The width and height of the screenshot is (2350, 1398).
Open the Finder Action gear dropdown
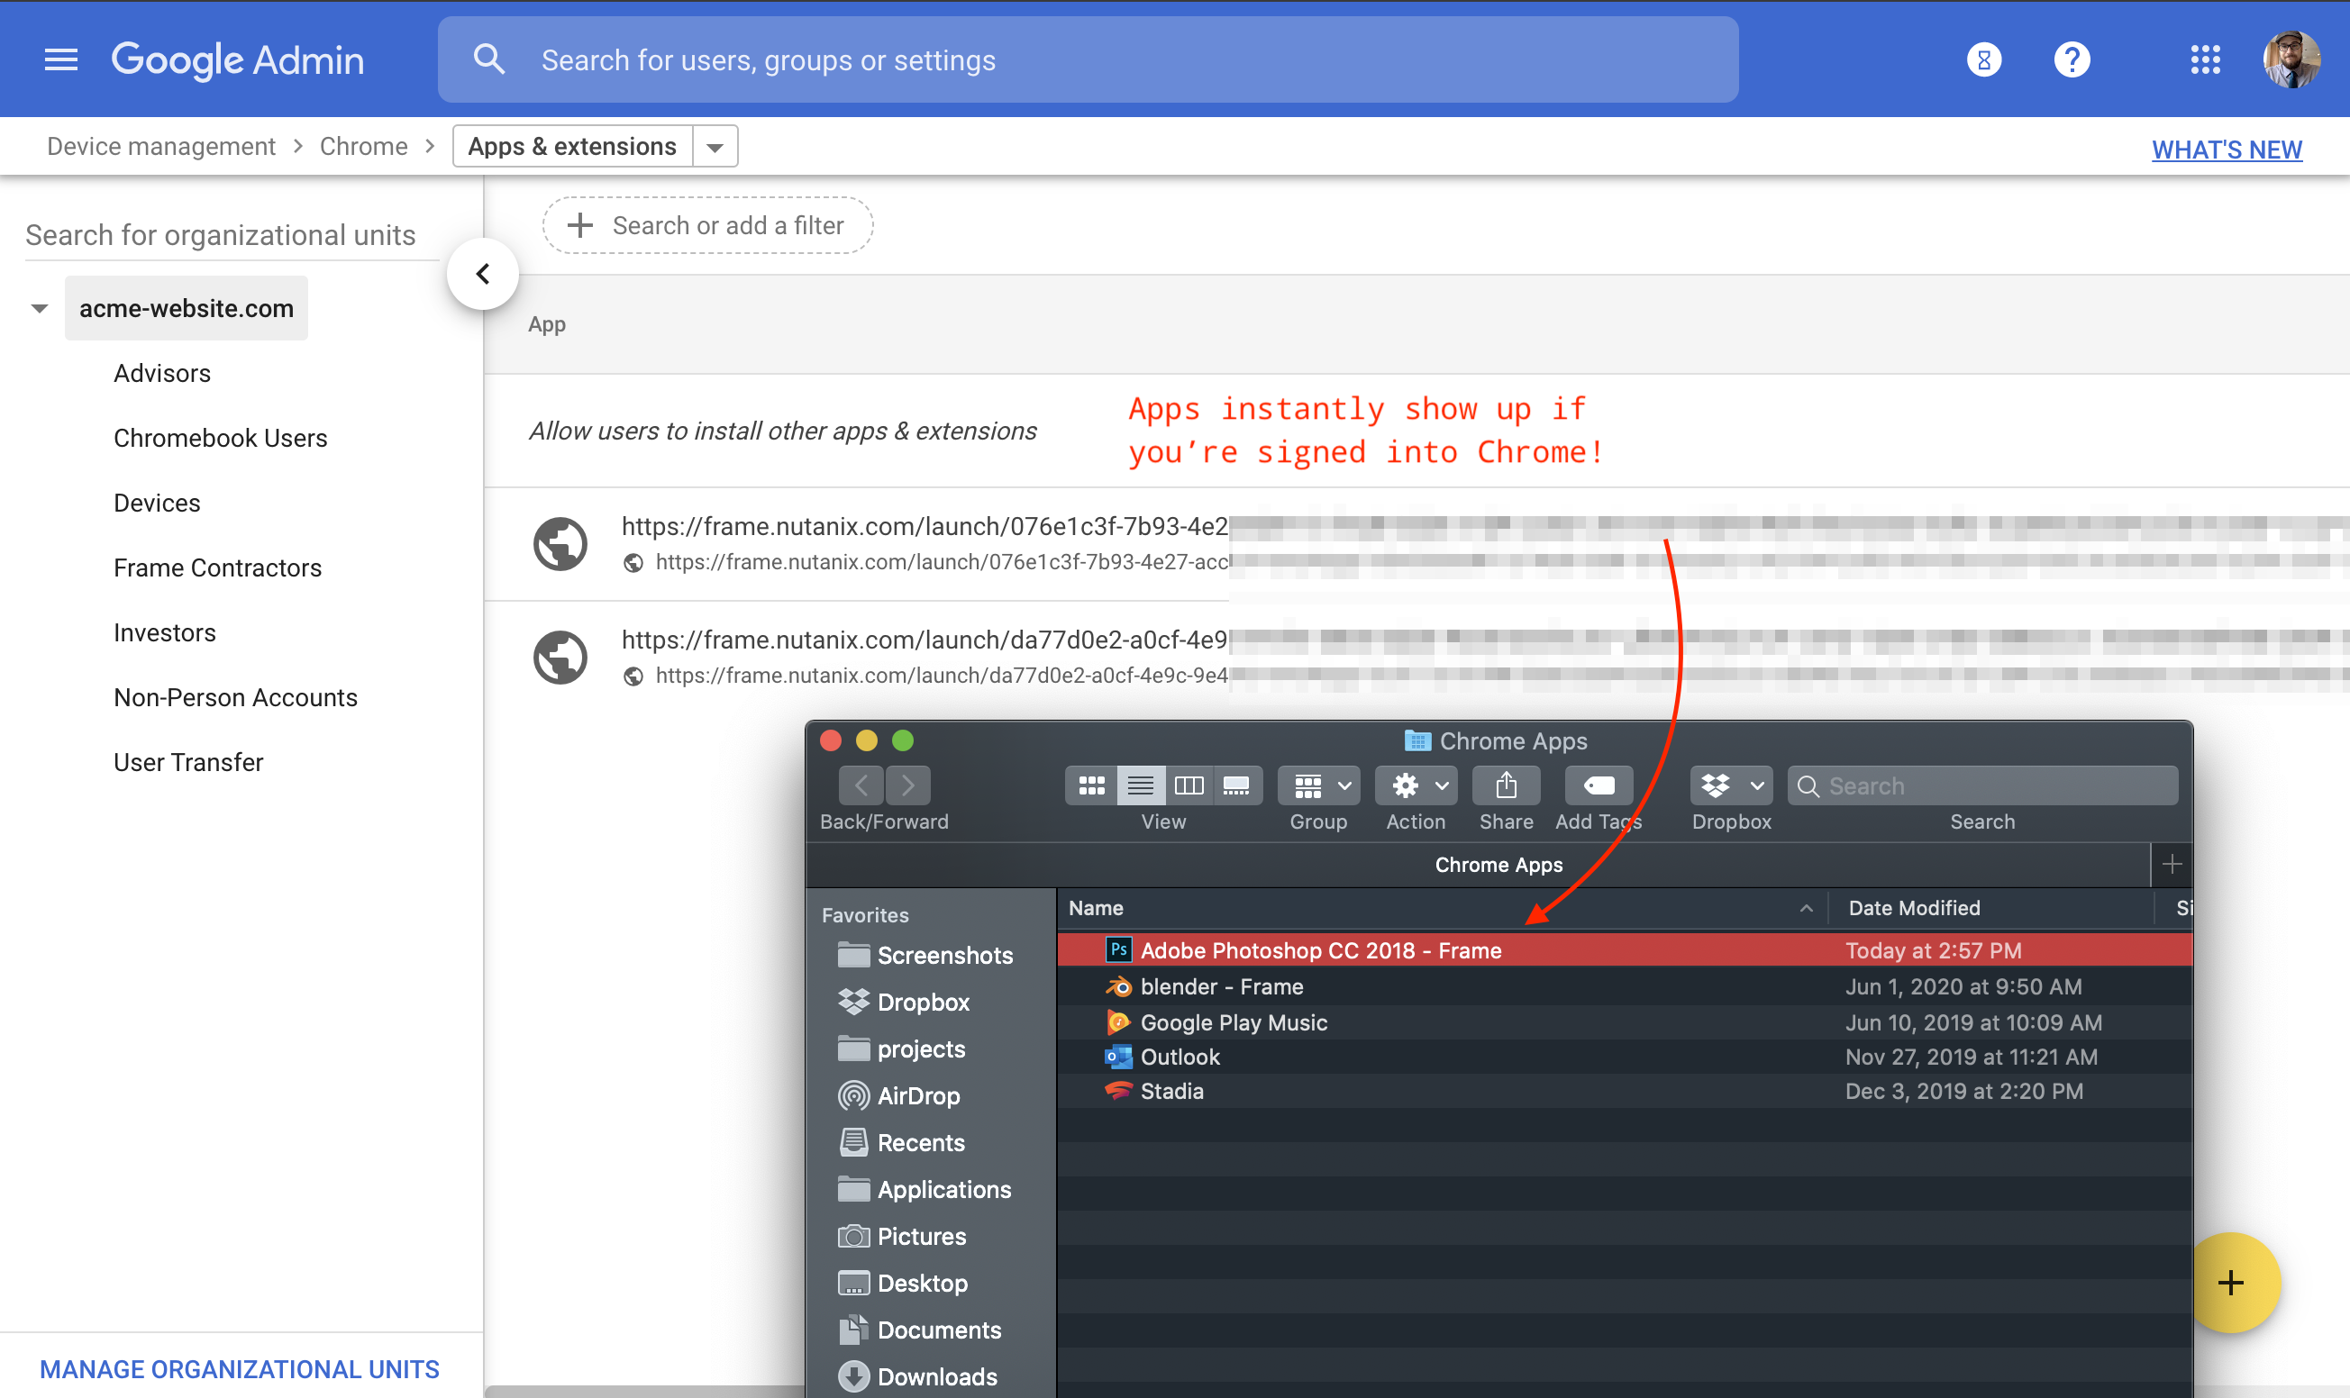coord(1416,785)
